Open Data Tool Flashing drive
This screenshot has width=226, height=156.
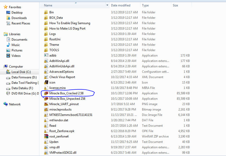click(25, 83)
